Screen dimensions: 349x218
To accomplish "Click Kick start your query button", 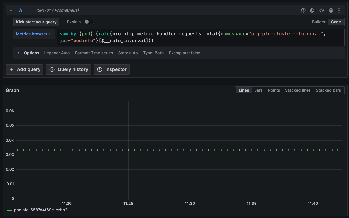I will point(36,22).
